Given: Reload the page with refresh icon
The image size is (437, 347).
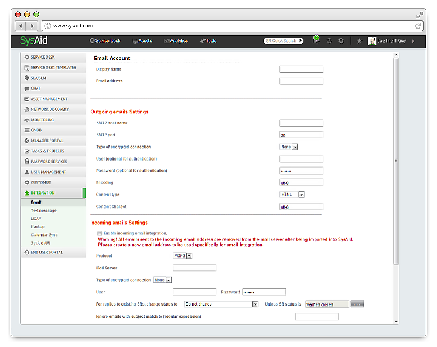Looking at the screenshot, I should pos(418,26).
